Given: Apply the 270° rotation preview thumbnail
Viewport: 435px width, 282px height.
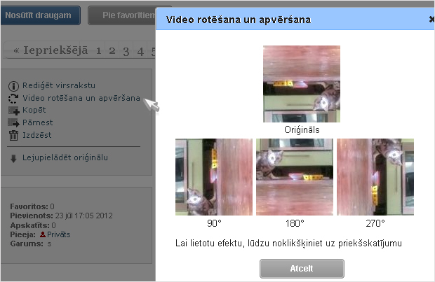Looking at the screenshot, I should 375,177.
